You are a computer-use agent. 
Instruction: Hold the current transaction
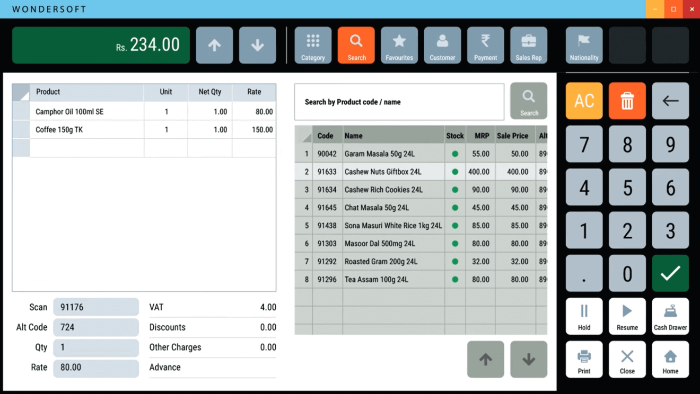click(x=584, y=316)
